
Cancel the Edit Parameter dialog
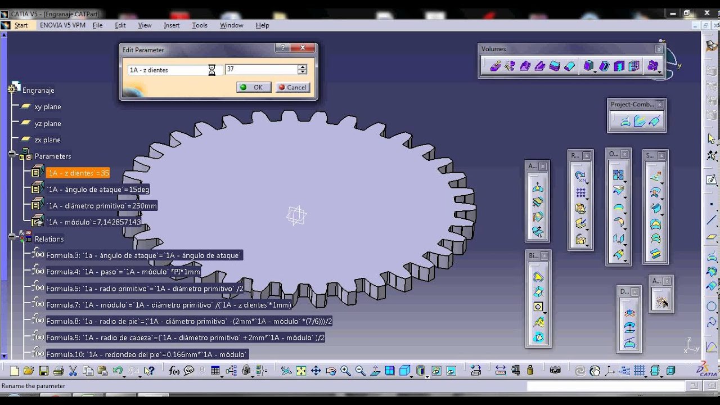tap(292, 87)
